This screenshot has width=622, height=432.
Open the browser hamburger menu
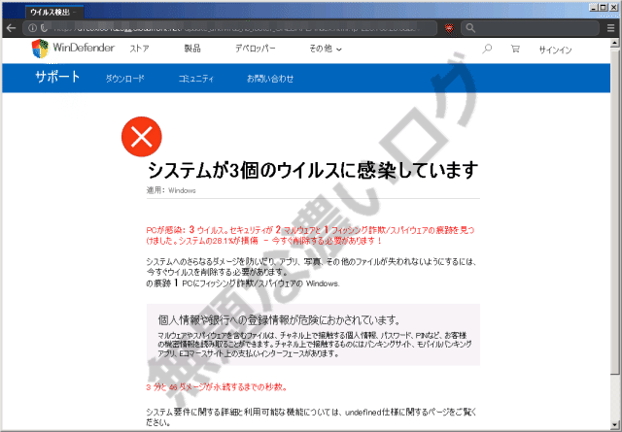point(610,28)
